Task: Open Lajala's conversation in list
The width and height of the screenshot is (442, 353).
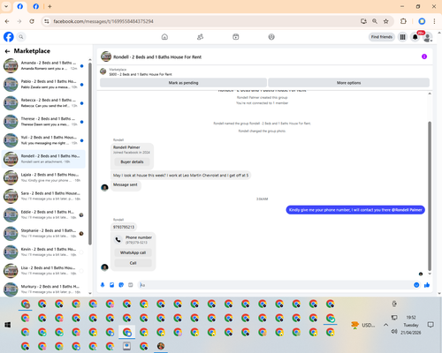Action: tap(43, 177)
